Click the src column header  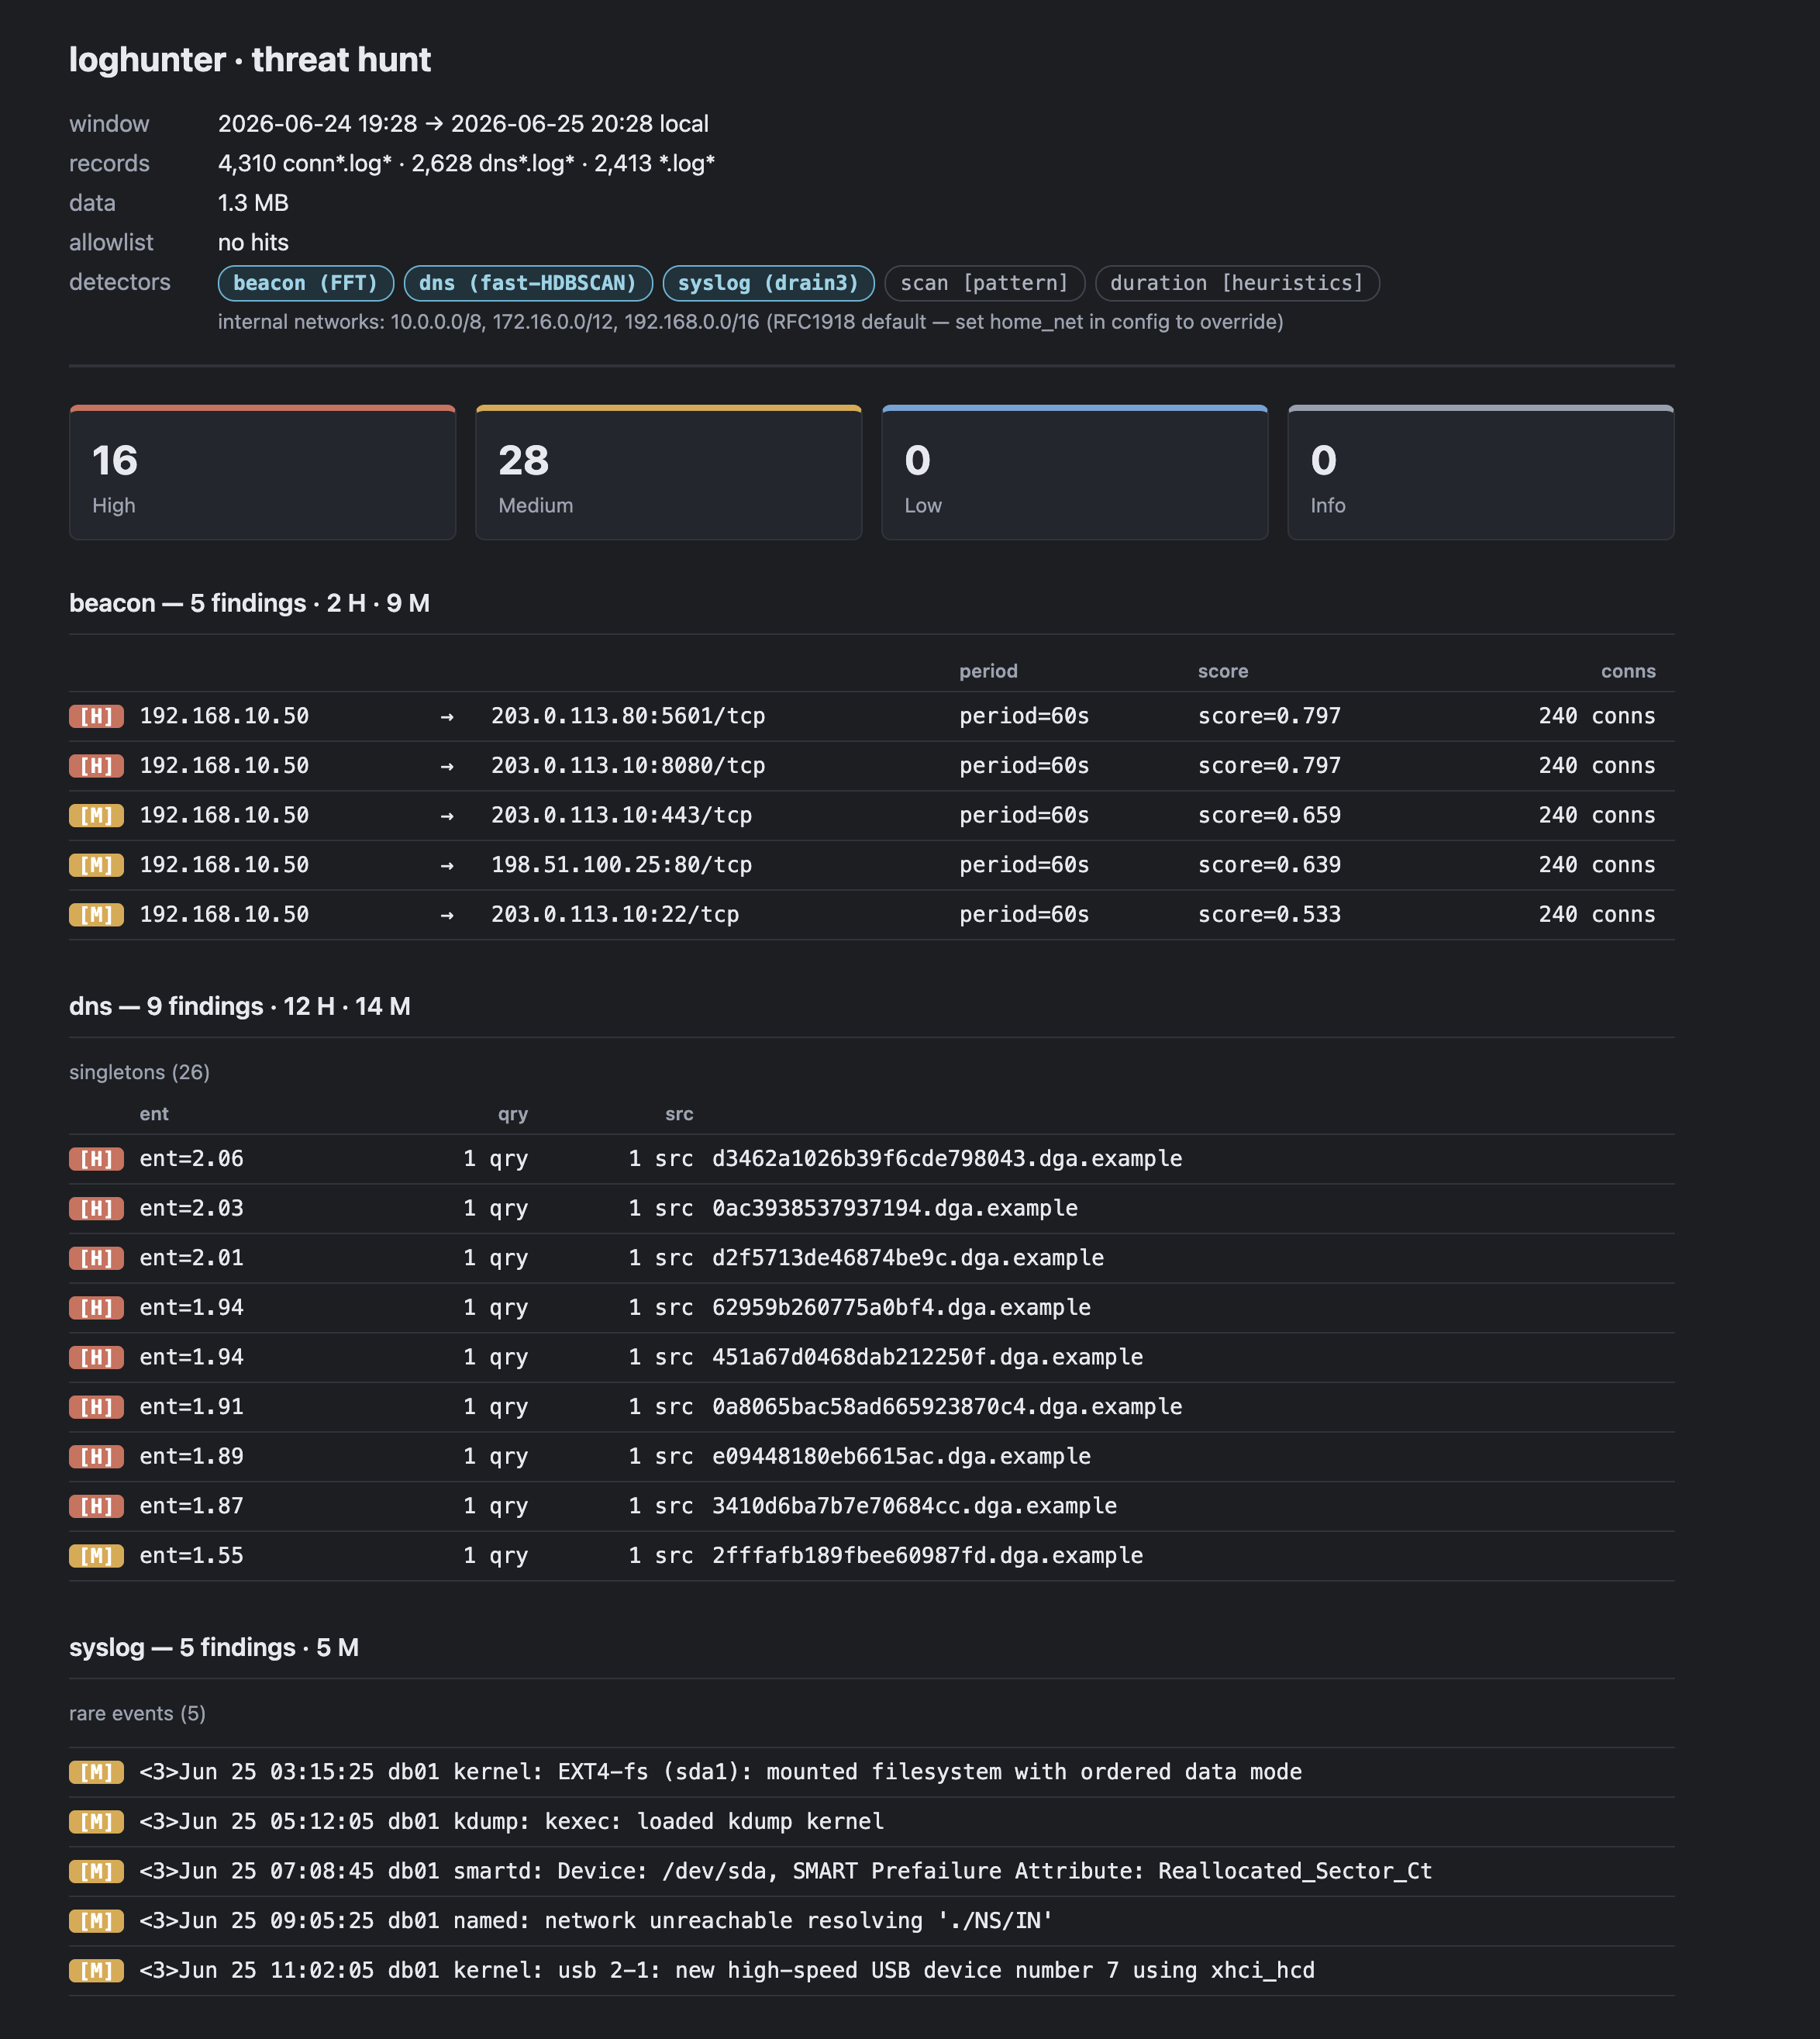679,1114
